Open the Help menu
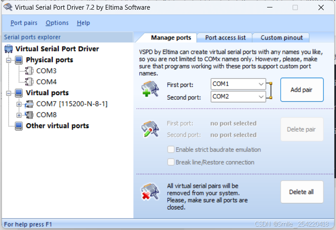Viewport: 336px width, 230px height. click(83, 23)
